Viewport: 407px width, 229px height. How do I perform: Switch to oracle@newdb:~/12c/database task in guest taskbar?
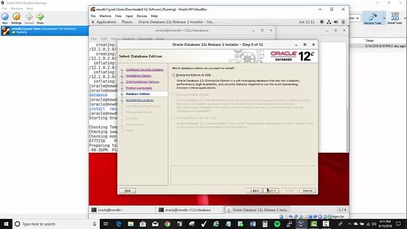coord(190,210)
